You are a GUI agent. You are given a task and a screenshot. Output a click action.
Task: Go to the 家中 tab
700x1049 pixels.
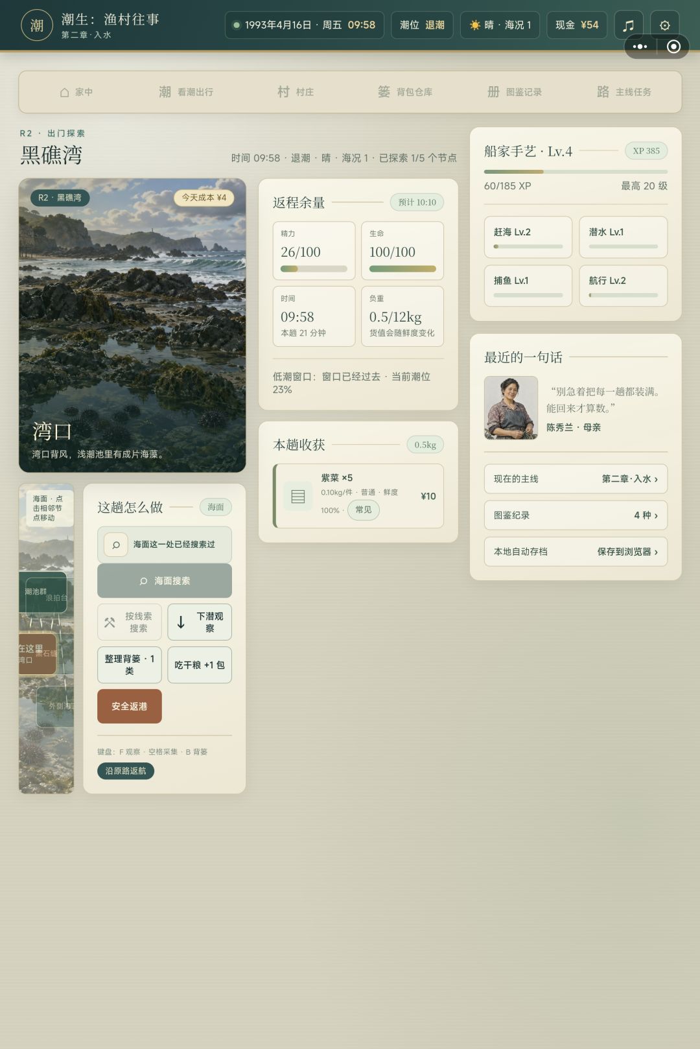pyautogui.click(x=76, y=92)
